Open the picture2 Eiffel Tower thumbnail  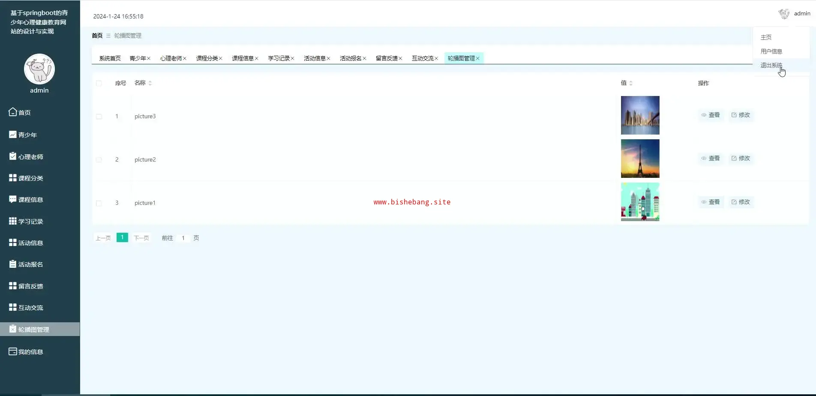[x=640, y=159]
